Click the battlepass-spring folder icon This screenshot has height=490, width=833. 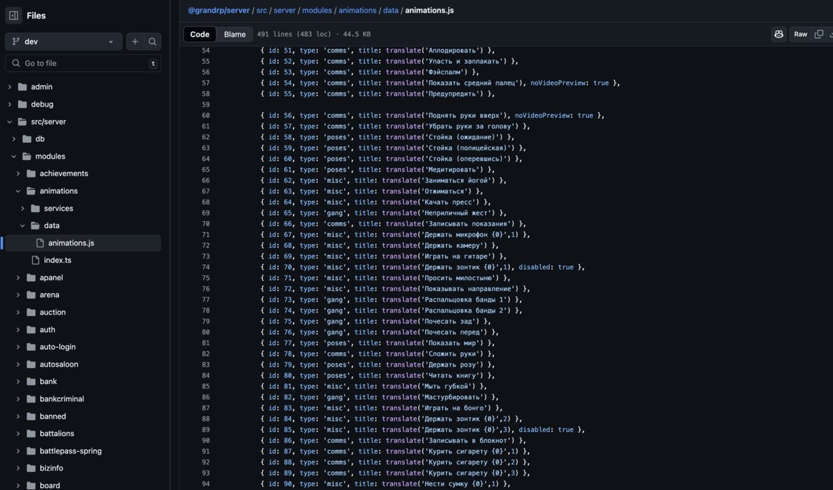[31, 450]
